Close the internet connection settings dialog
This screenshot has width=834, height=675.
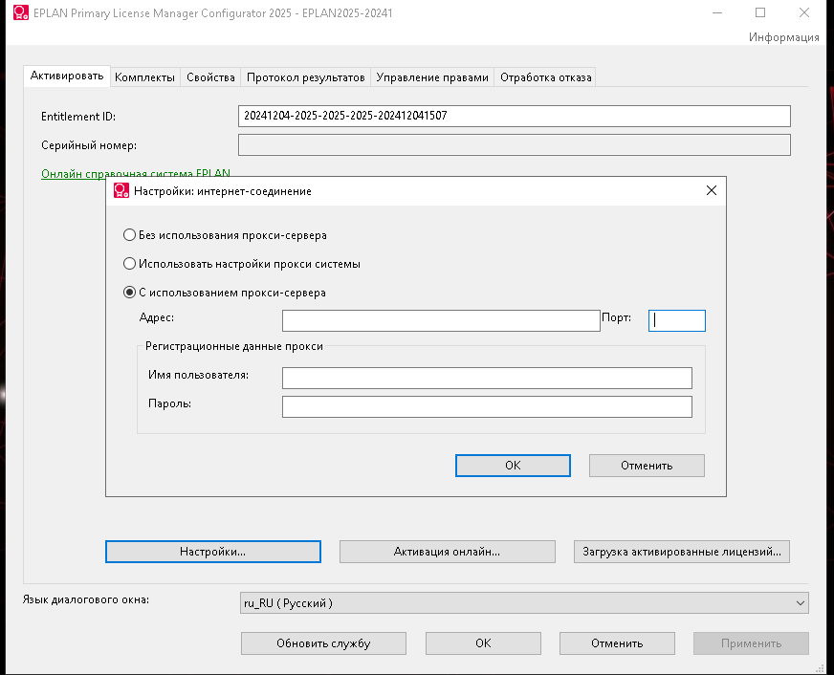pyautogui.click(x=712, y=190)
